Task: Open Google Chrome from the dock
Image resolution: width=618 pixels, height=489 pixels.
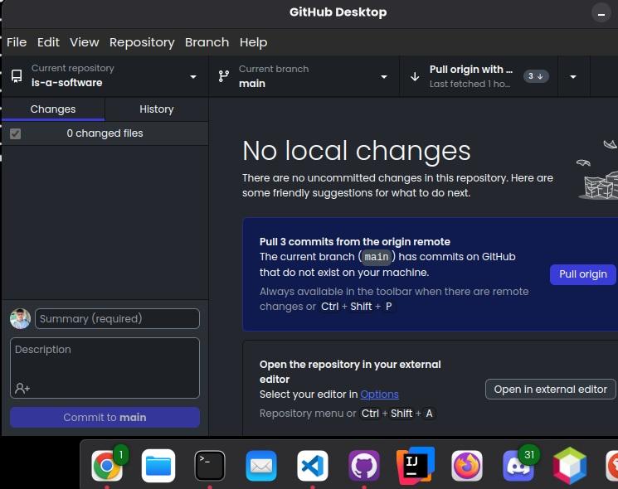Action: pos(107,465)
